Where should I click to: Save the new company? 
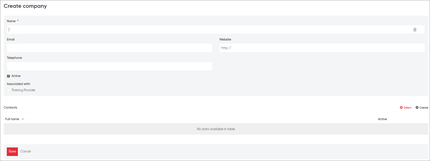click(12, 151)
